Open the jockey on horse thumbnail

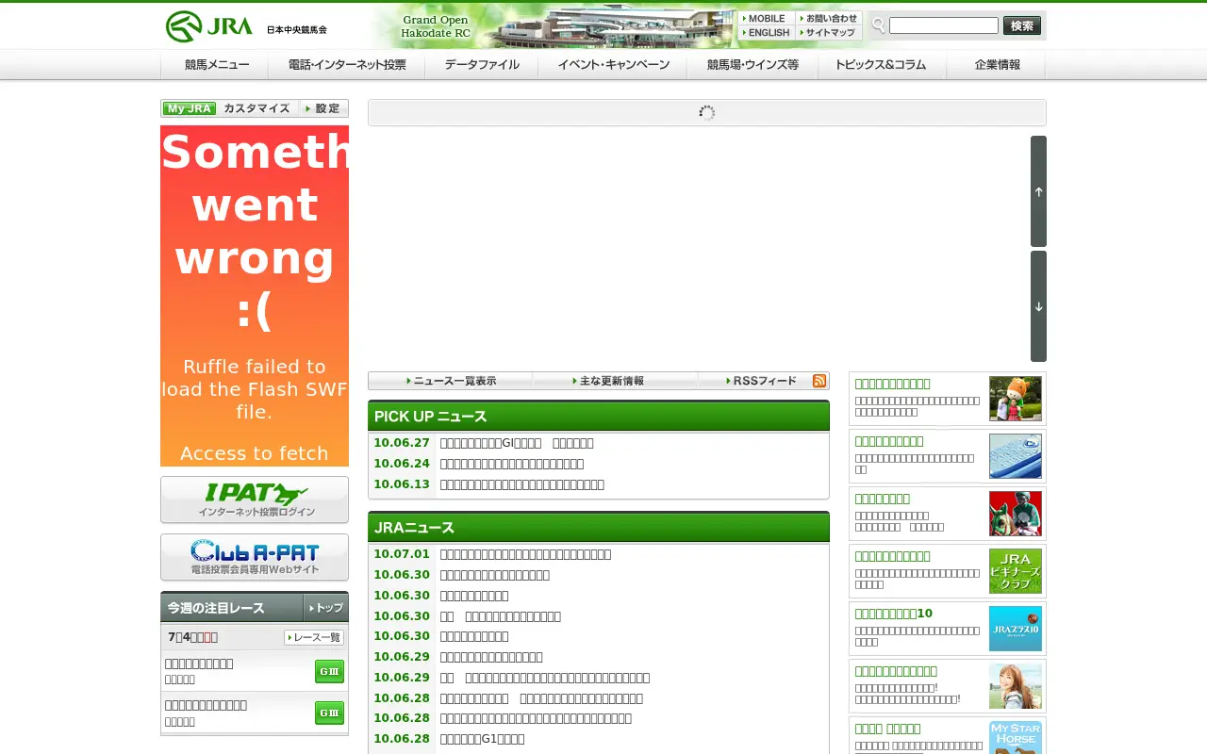click(1016, 514)
